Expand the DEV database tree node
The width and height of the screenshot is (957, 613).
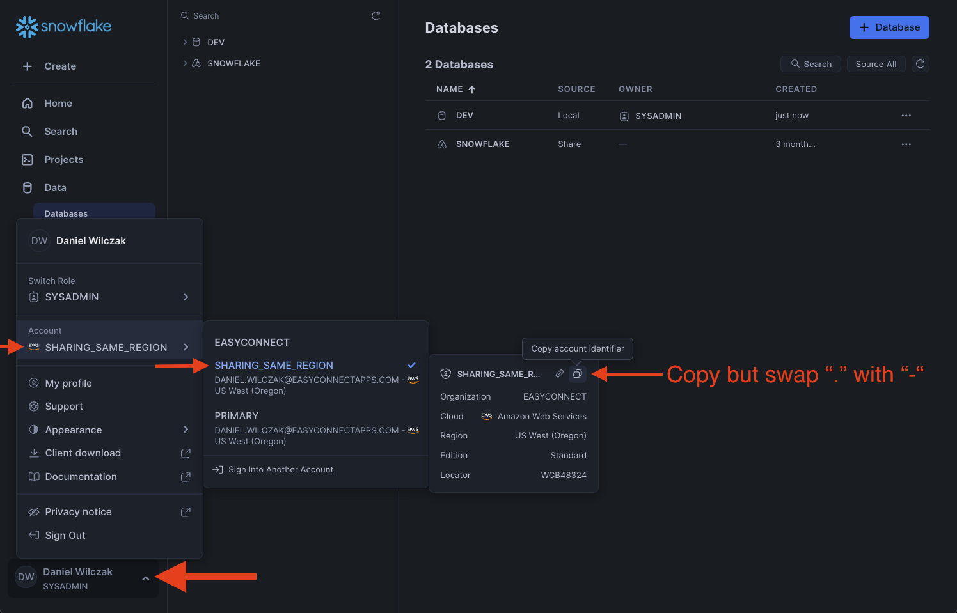tap(186, 42)
